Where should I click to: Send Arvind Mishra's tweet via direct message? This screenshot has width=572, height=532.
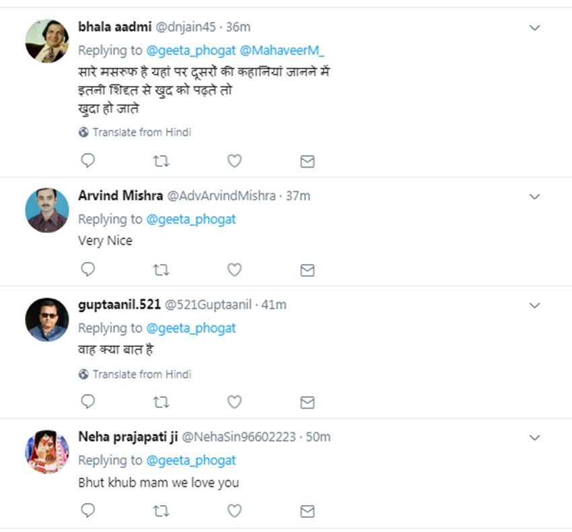point(307,270)
